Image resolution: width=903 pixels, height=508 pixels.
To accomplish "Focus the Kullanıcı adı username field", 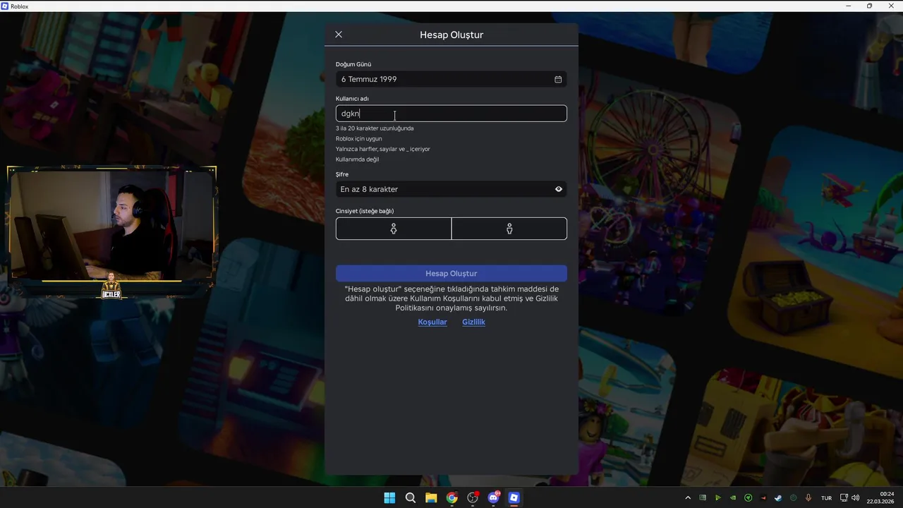I will [x=451, y=114].
